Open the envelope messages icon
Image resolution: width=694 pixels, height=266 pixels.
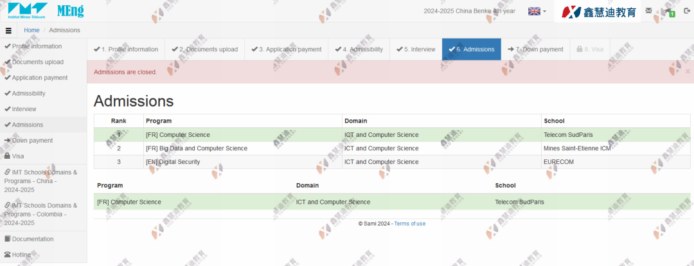648,11
